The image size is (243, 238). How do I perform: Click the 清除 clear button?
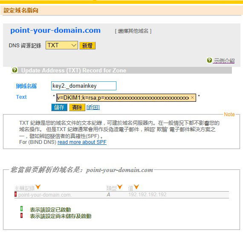[x=77, y=107]
